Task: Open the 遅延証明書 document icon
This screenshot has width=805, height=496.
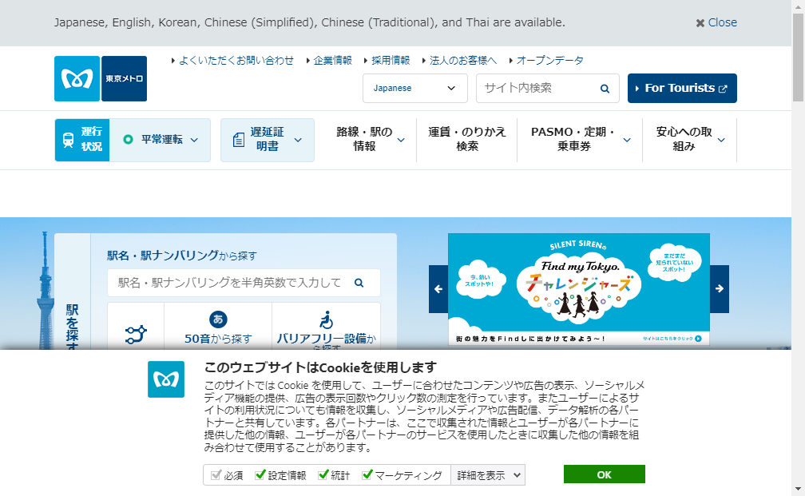Action: click(x=237, y=140)
